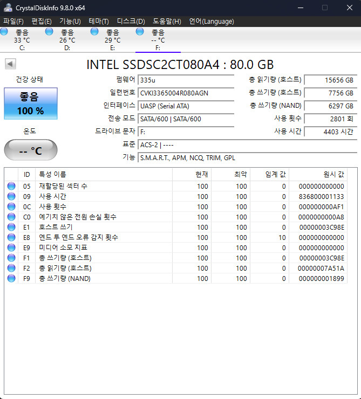Click the 원시 값 column header
Screen dimensions: 361x399
pos(318,174)
